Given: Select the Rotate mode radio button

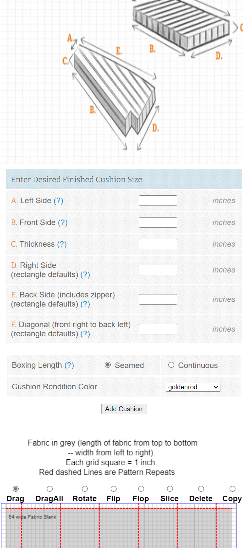Looking at the screenshot, I should pyautogui.click(x=85, y=489).
